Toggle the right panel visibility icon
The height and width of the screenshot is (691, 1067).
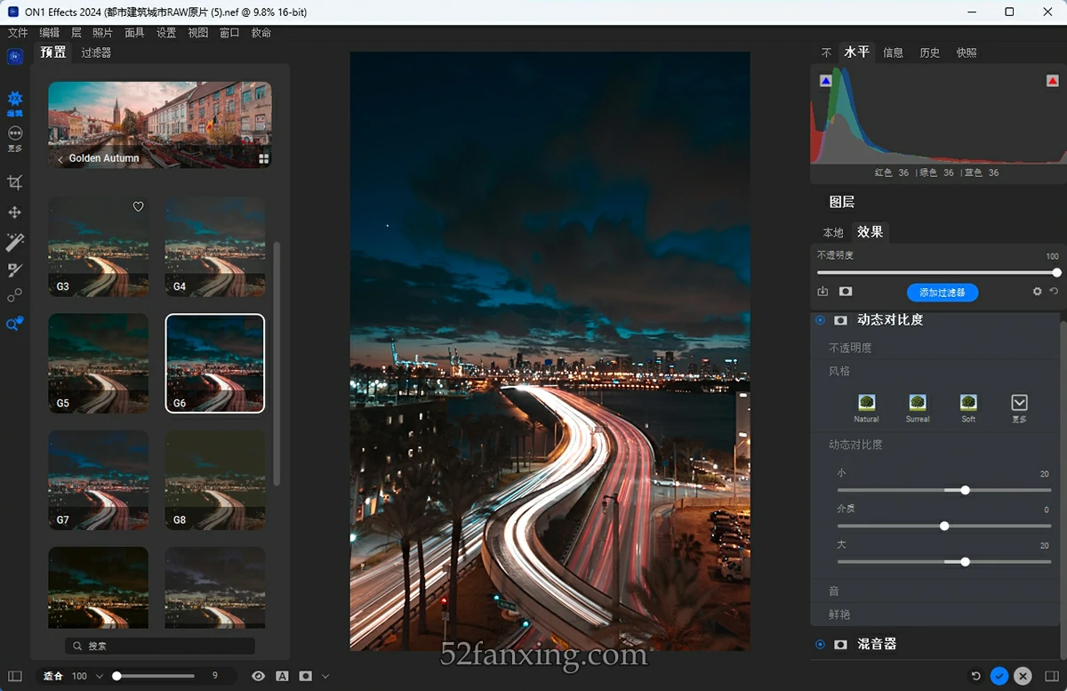pos(1052,676)
